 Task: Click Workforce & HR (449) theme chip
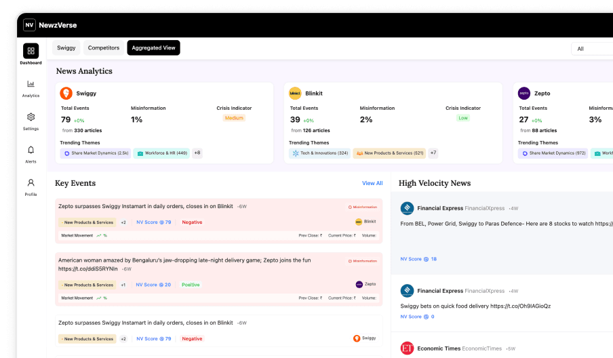(161, 153)
